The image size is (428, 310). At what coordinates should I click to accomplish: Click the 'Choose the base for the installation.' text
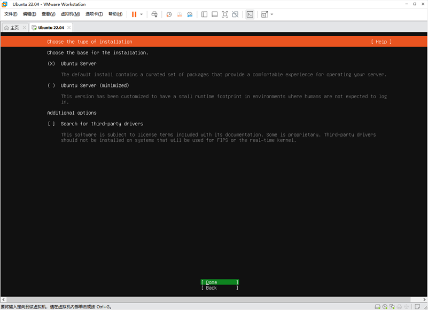point(97,53)
